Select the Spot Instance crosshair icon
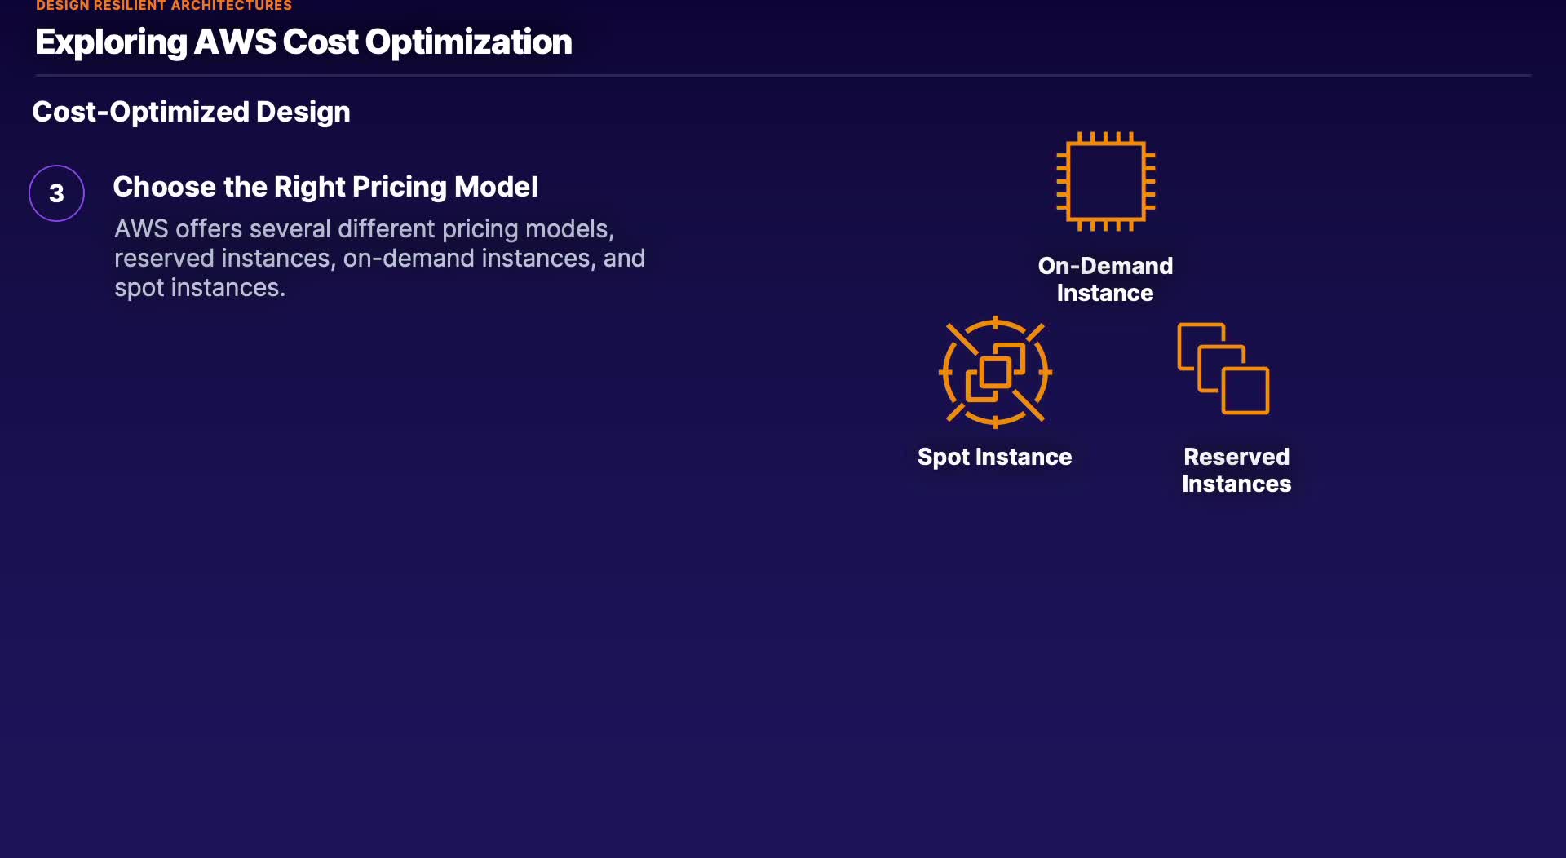This screenshot has width=1566, height=858. pos(995,372)
